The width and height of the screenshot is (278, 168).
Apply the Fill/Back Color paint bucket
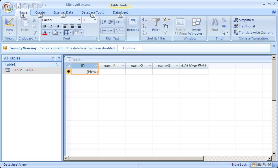click(56, 32)
